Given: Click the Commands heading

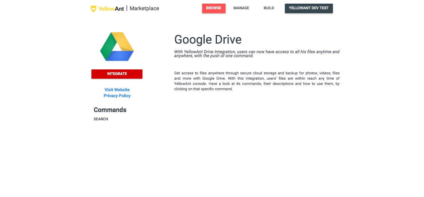Looking at the screenshot, I should coord(110,110).
